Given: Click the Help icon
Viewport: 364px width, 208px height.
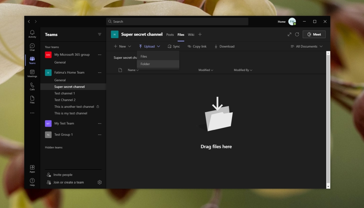Looking at the screenshot, I should click(x=32, y=182).
